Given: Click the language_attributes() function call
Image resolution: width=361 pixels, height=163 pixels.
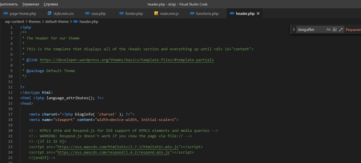Looking at the screenshot, I should (x=71, y=98).
